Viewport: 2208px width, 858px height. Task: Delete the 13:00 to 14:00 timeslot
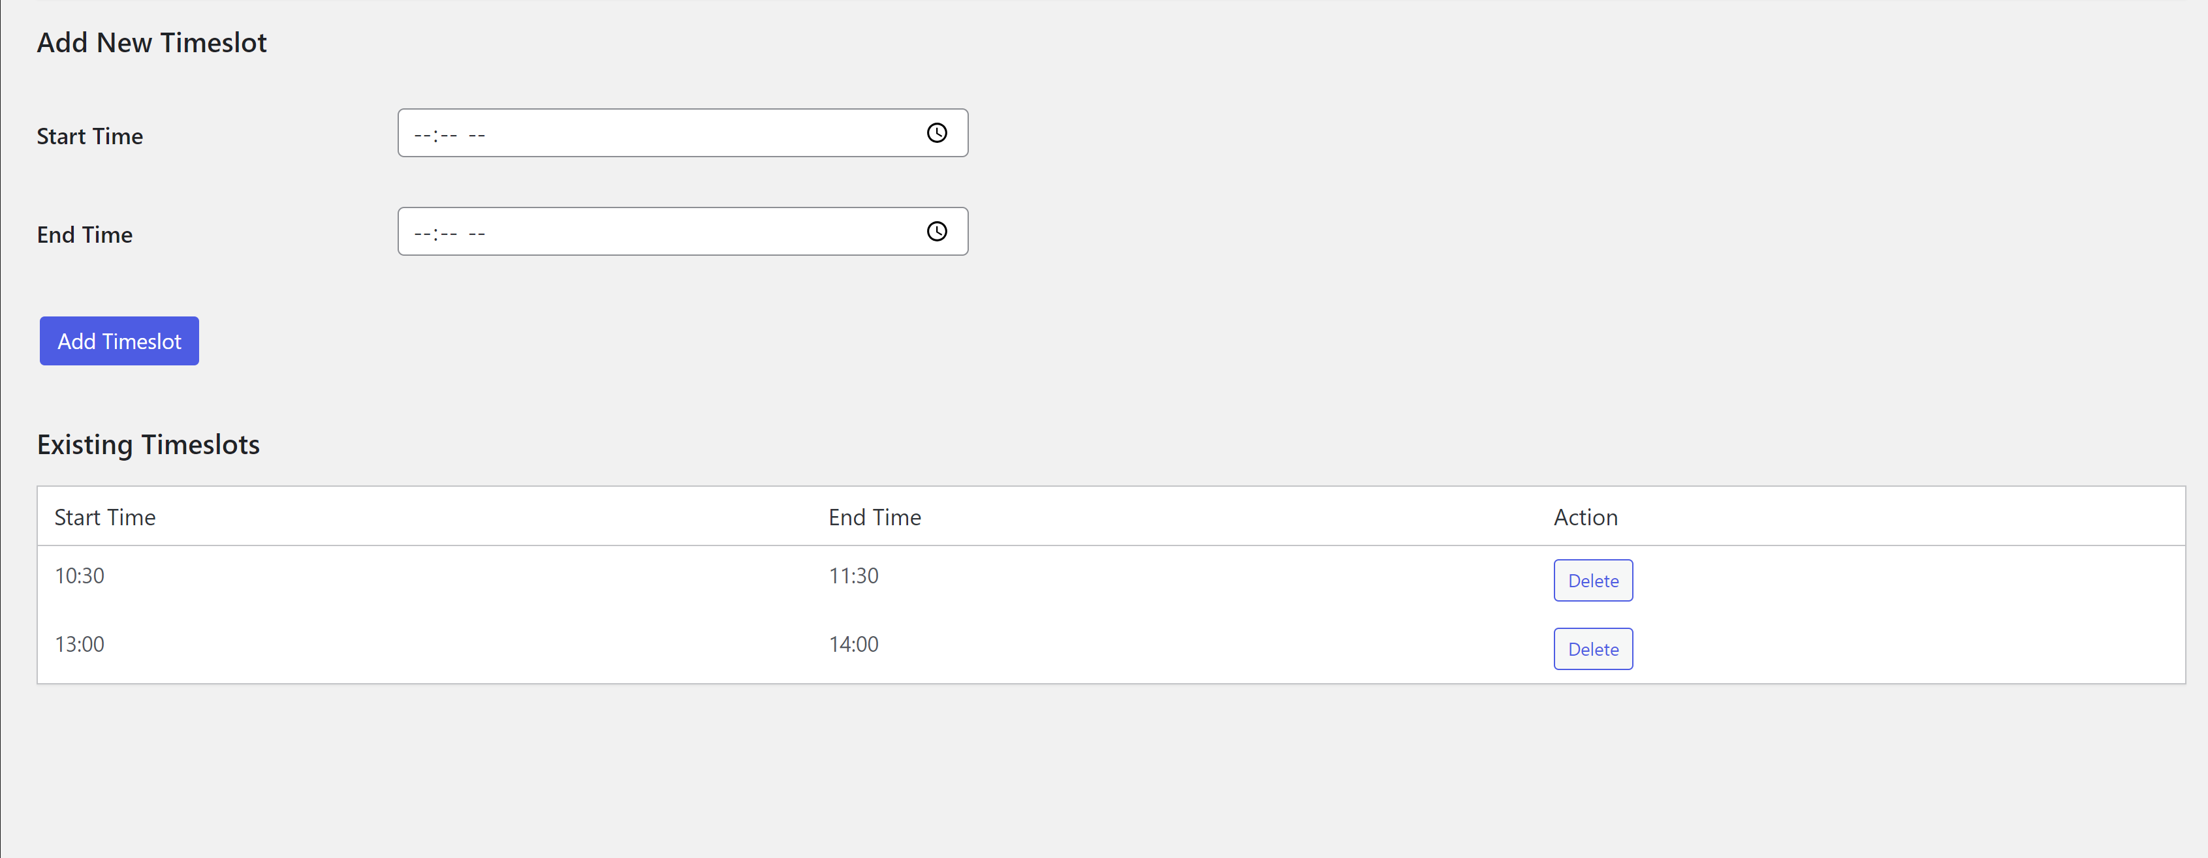point(1592,649)
